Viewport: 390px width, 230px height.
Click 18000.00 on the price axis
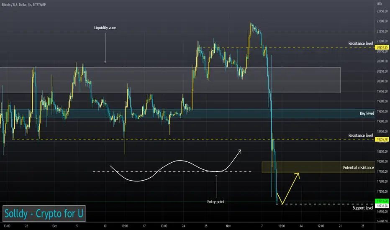point(382,161)
